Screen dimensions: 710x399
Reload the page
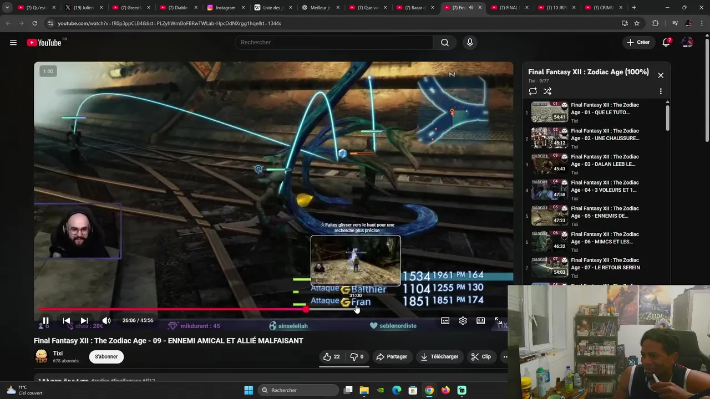click(x=34, y=23)
